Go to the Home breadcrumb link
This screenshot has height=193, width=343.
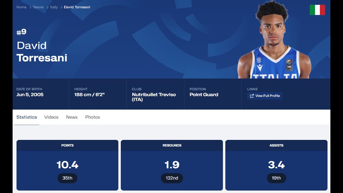21,7
